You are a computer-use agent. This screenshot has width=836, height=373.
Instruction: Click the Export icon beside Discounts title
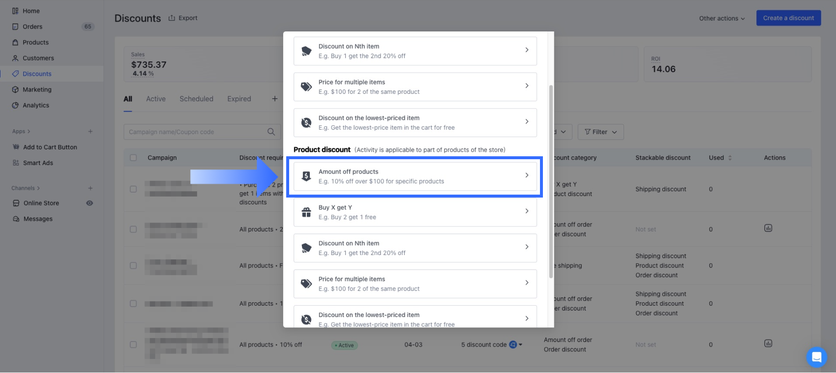click(172, 18)
